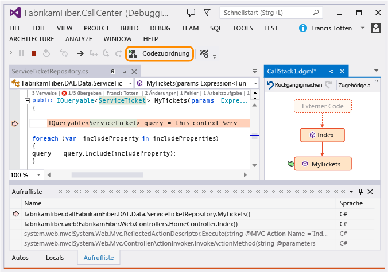This screenshot has width=388, height=272.
Task: Open the 100 % zoom dropdown
Action: [x=38, y=175]
